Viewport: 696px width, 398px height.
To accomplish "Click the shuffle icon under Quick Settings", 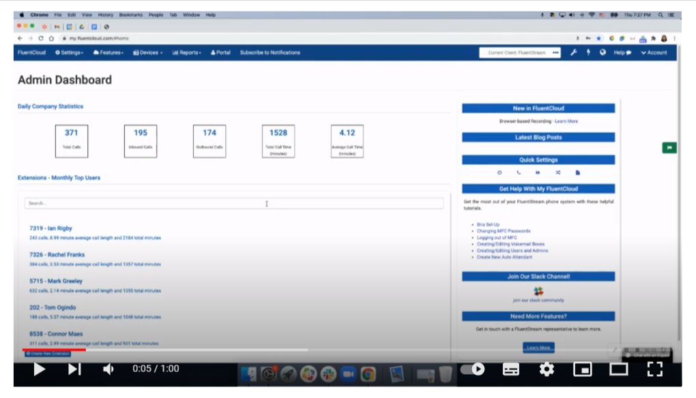I will [x=558, y=172].
